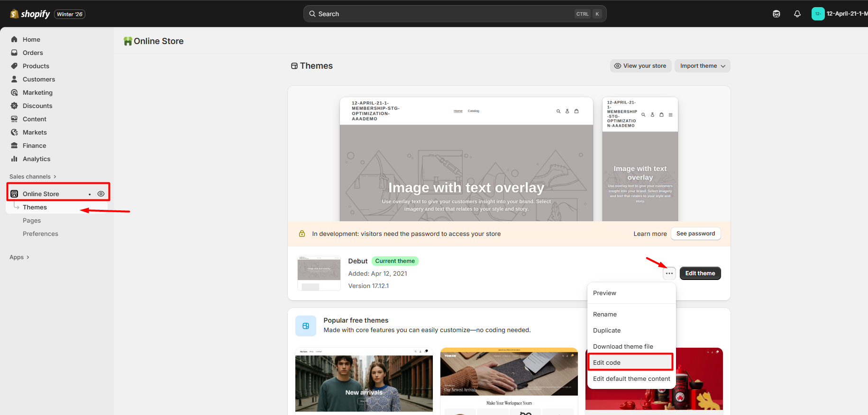Open the Import theme dropdown
The width and height of the screenshot is (868, 415).
tap(702, 66)
